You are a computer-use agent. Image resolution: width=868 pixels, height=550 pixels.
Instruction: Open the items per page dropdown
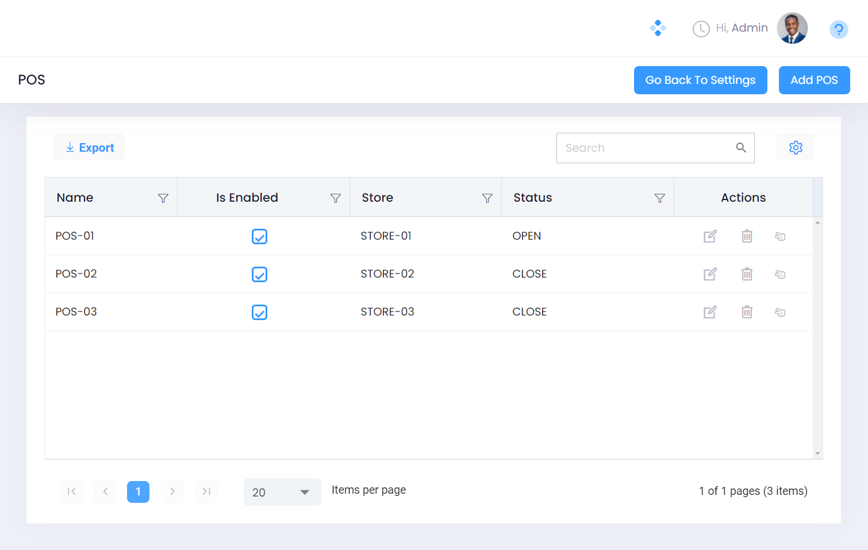click(x=282, y=492)
